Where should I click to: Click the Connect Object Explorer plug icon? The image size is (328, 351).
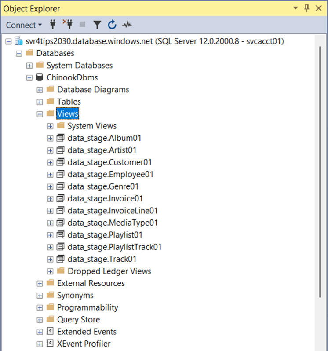click(53, 24)
